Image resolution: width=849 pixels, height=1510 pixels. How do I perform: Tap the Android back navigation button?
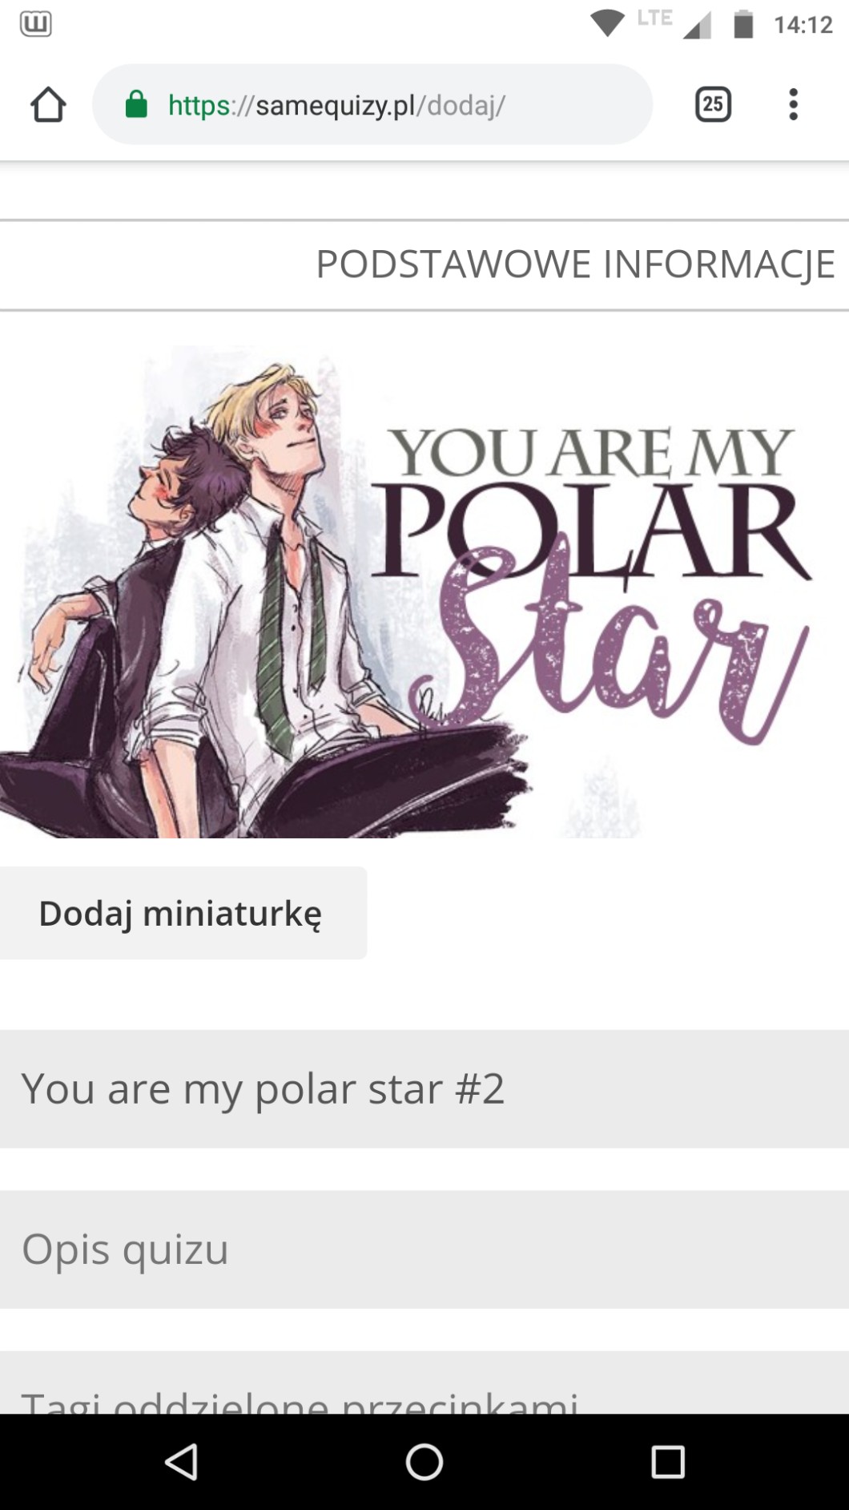pyautogui.click(x=182, y=1462)
